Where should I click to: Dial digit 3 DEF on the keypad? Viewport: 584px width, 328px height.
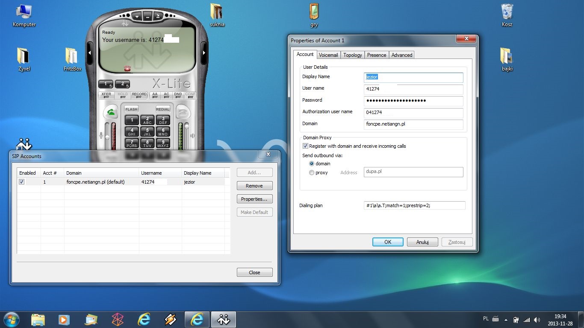(x=163, y=120)
